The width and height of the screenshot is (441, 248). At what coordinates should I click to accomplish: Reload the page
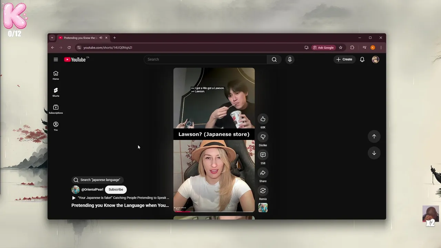pyautogui.click(x=69, y=48)
